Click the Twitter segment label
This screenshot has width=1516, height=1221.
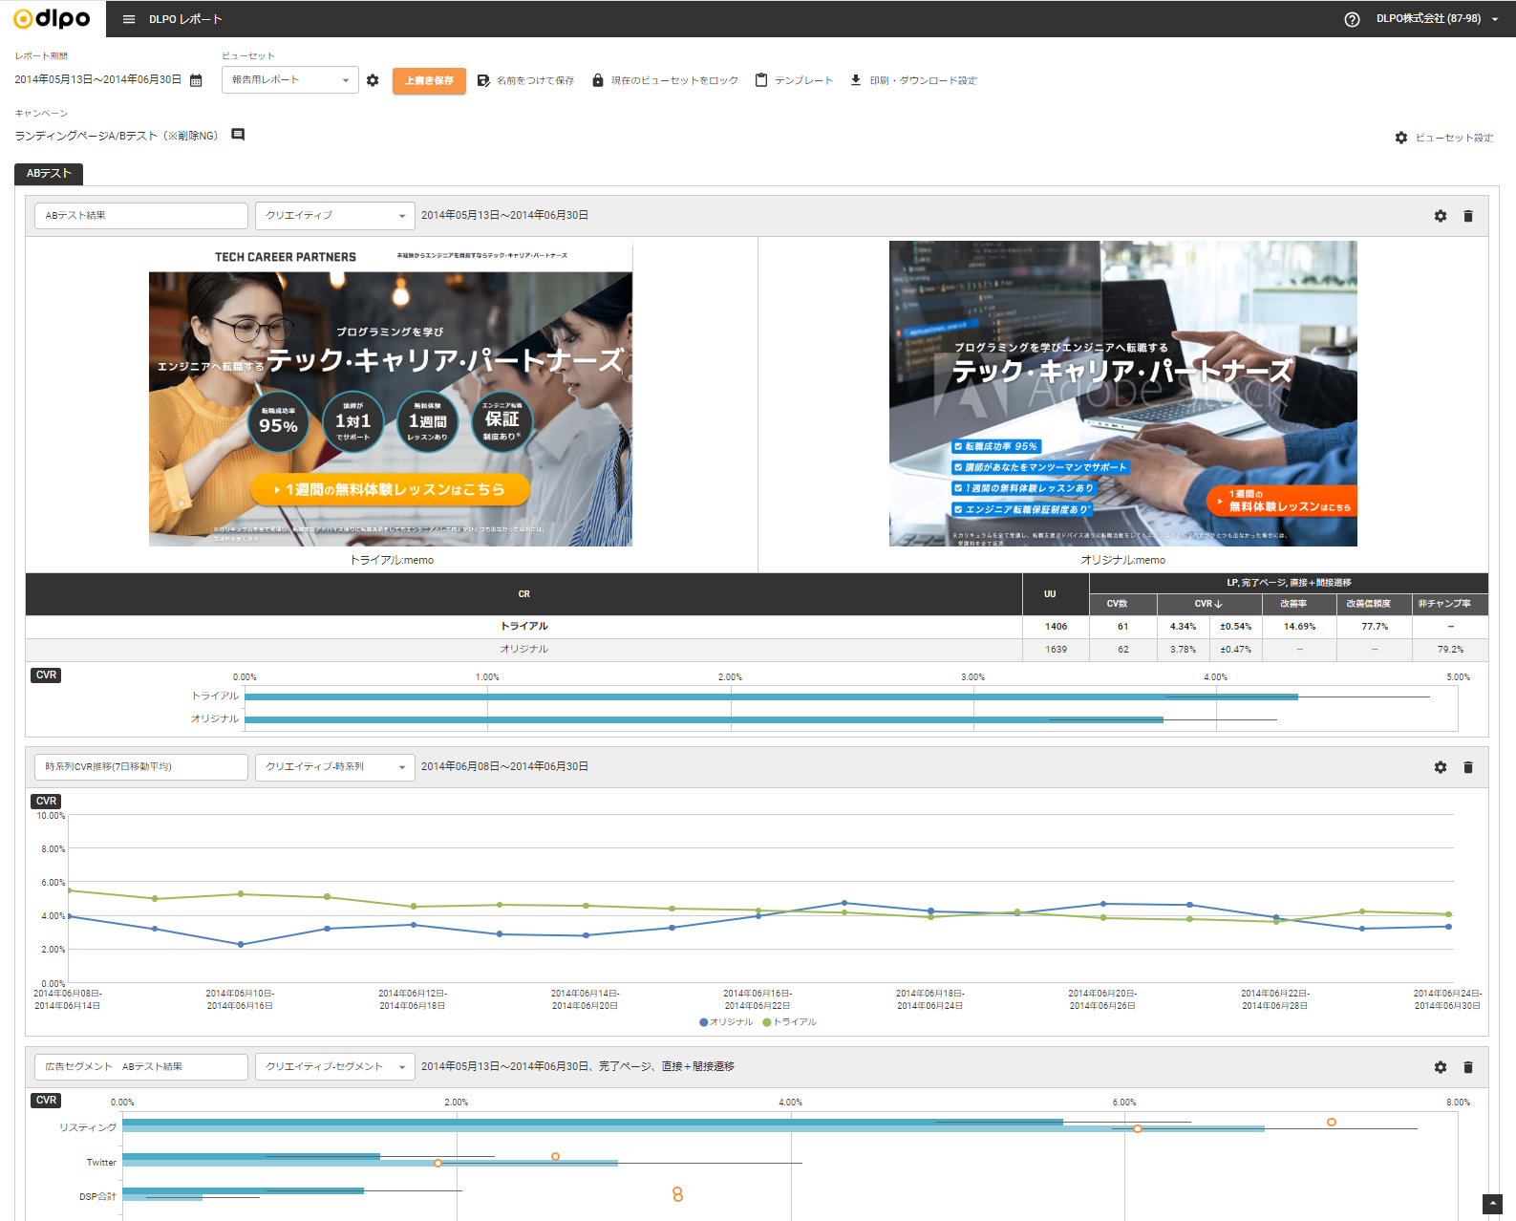click(x=101, y=1163)
